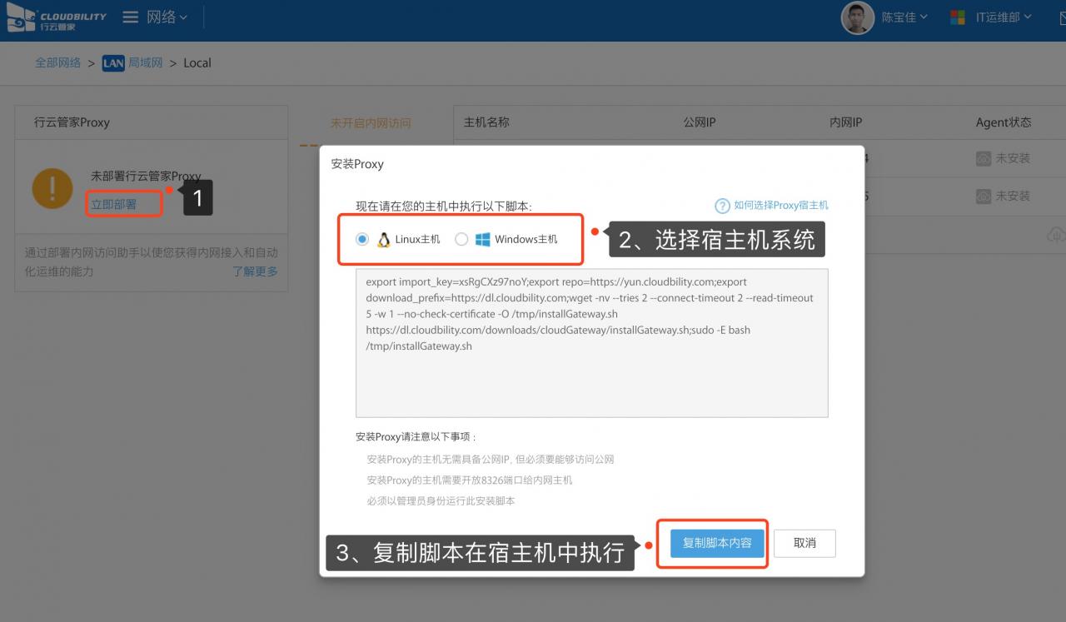Click the note about 8326端口
Image resolution: width=1066 pixels, height=622 pixels.
click(470, 480)
